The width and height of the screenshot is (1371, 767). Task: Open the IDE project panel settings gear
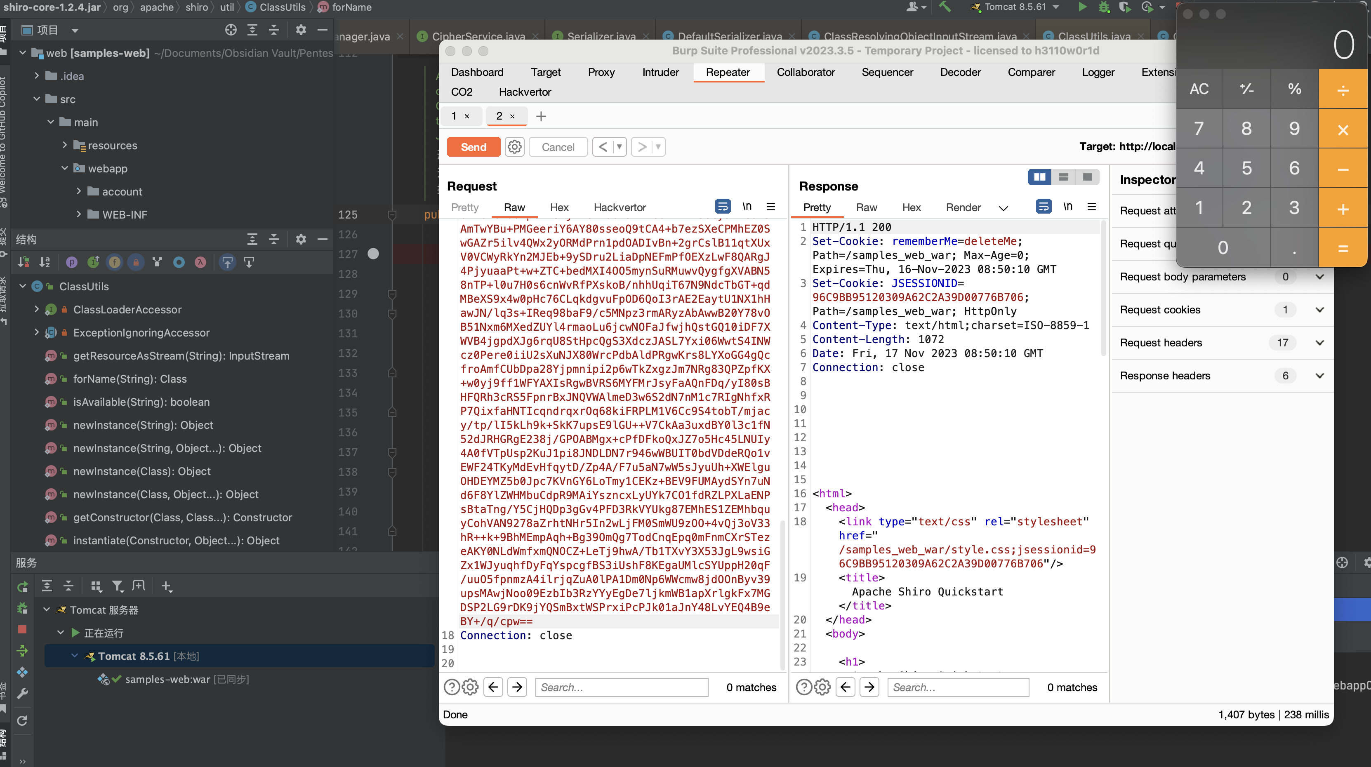301,30
